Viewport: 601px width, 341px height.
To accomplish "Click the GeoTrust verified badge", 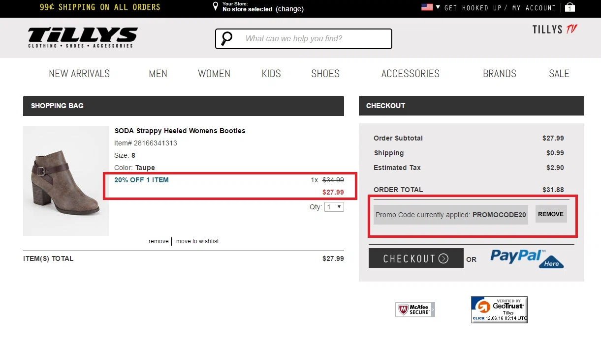I will coord(499,310).
